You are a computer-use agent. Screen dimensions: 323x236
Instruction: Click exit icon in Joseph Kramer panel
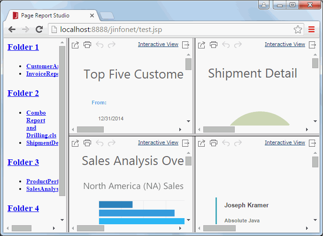[x=312, y=143]
